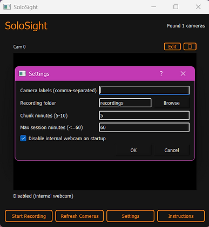Screen dimensions: 209x227
Task: Browse for a recording folder
Action: point(172,103)
